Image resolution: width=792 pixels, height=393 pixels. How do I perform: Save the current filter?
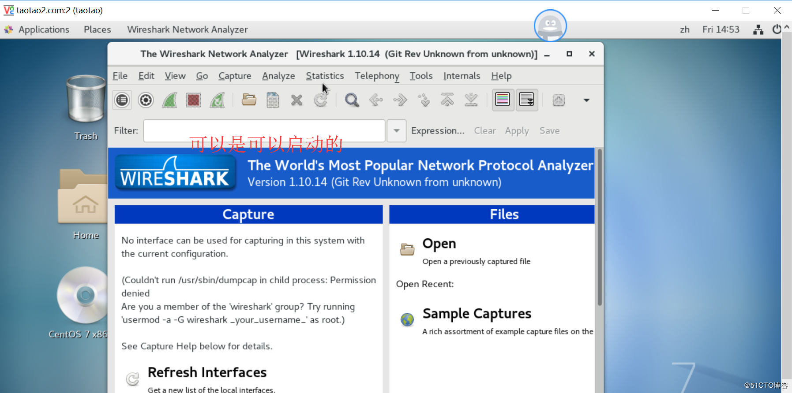point(550,131)
